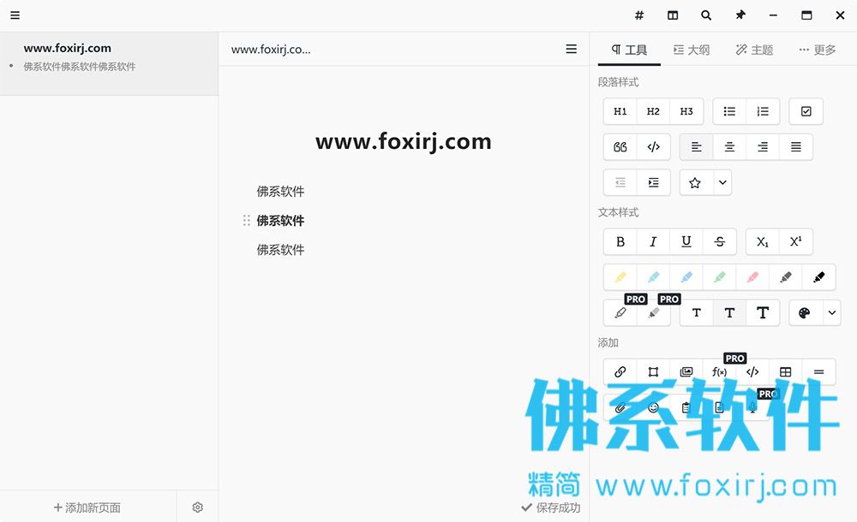This screenshot has width=857, height=522.
Task: Apply yellow highlighter color
Action: pos(620,277)
